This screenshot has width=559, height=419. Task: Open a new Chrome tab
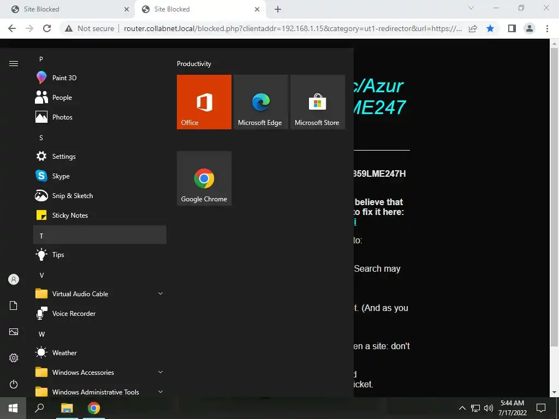pos(278,9)
